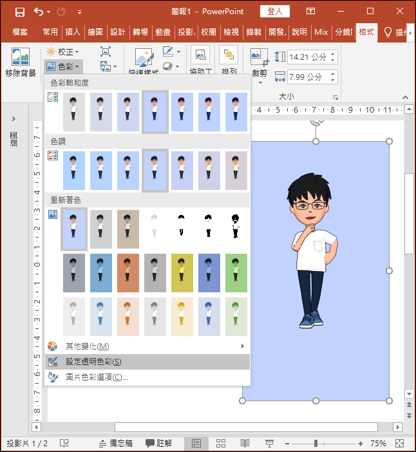Click the horizontal scrollbar right arrow
The image size is (416, 452).
[397, 427]
